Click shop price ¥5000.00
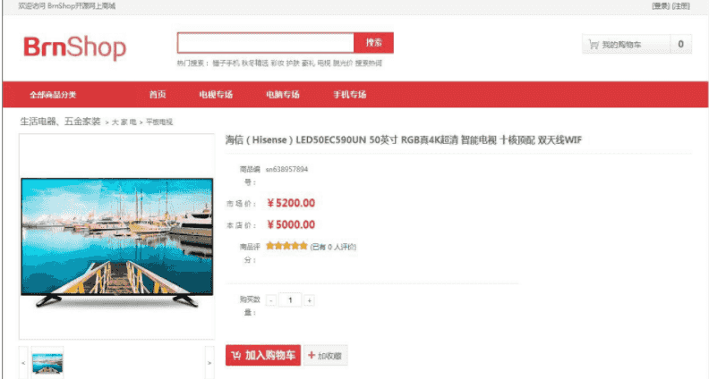The height and width of the screenshot is (379, 726). (x=291, y=224)
